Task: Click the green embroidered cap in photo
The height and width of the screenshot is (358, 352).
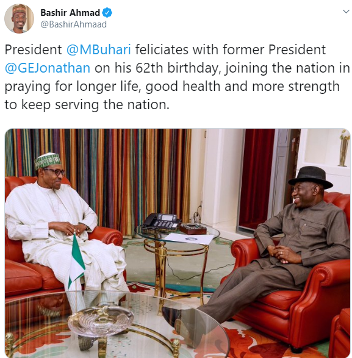Action: point(48,160)
